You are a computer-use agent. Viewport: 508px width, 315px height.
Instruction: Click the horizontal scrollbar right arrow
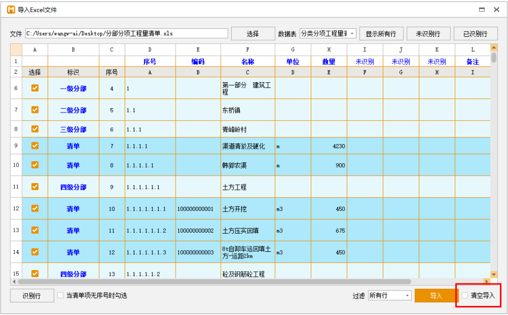pos(486,281)
